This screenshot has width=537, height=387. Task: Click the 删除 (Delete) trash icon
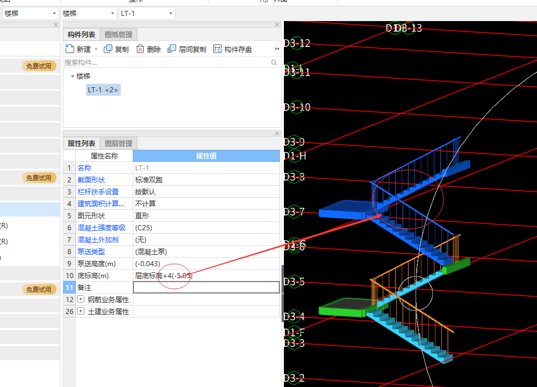coord(140,49)
